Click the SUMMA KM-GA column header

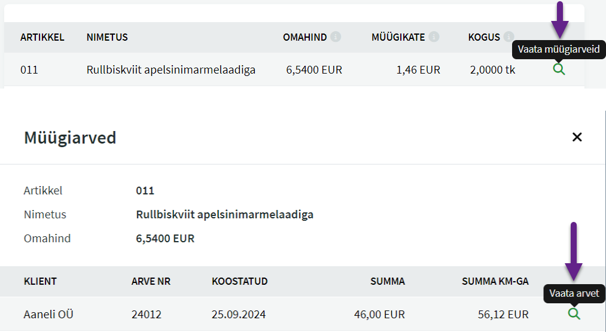click(495, 281)
